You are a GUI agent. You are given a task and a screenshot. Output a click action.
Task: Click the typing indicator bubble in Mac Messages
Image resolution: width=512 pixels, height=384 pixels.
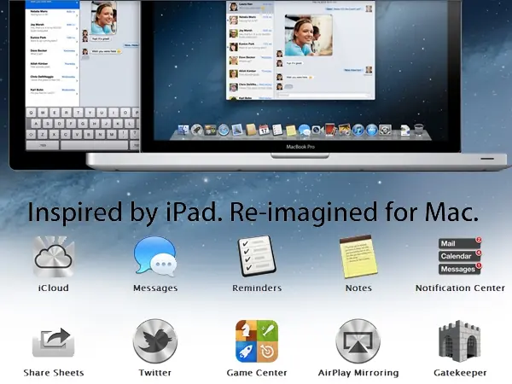click(288, 86)
